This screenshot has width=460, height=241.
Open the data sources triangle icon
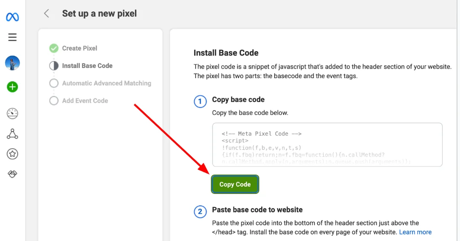(12, 134)
